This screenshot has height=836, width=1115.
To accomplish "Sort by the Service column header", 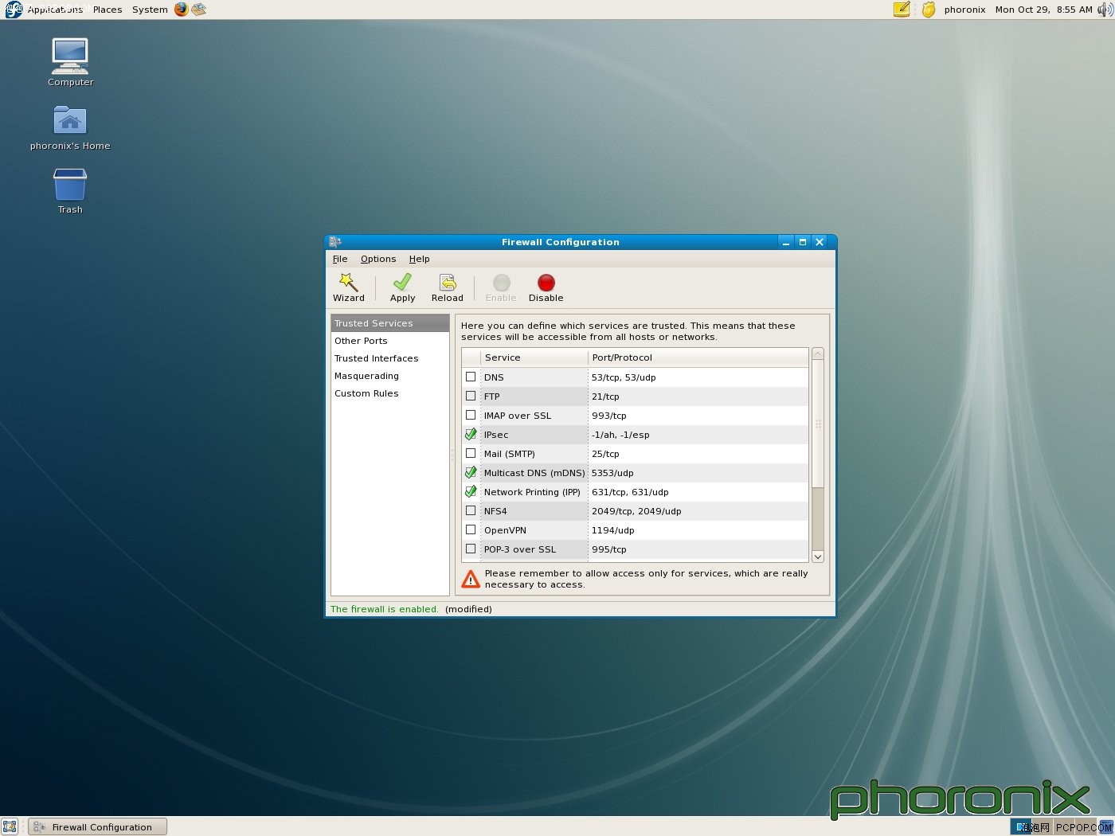I will (534, 357).
